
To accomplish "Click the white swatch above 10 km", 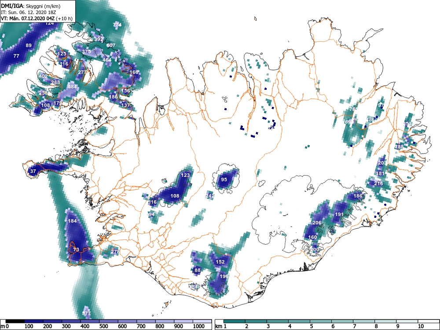I will coord(429,321).
